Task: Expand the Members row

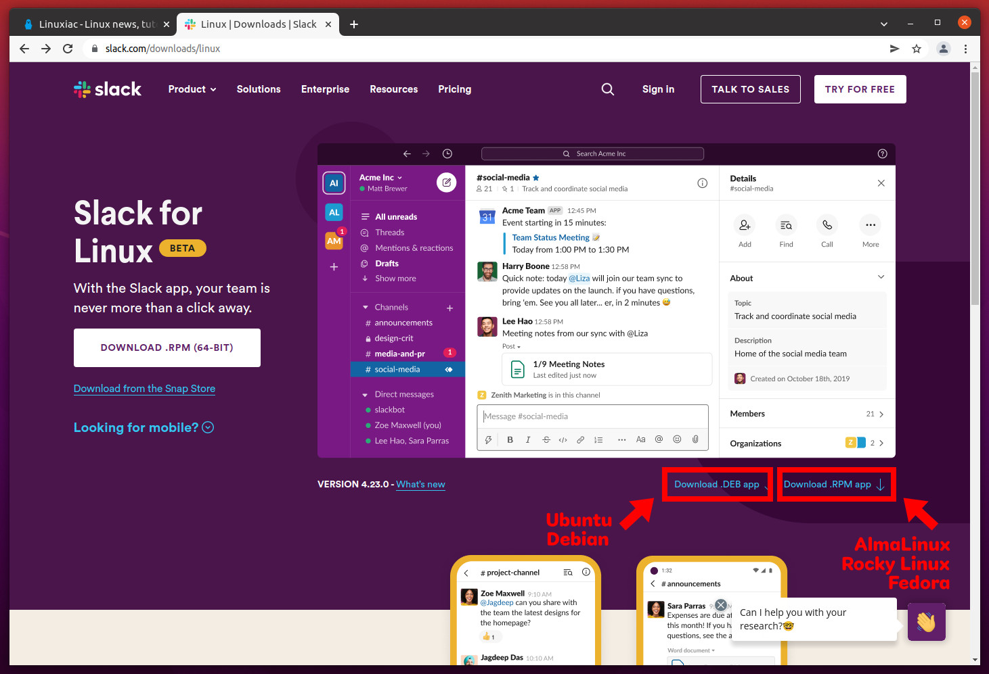Action: click(x=807, y=414)
